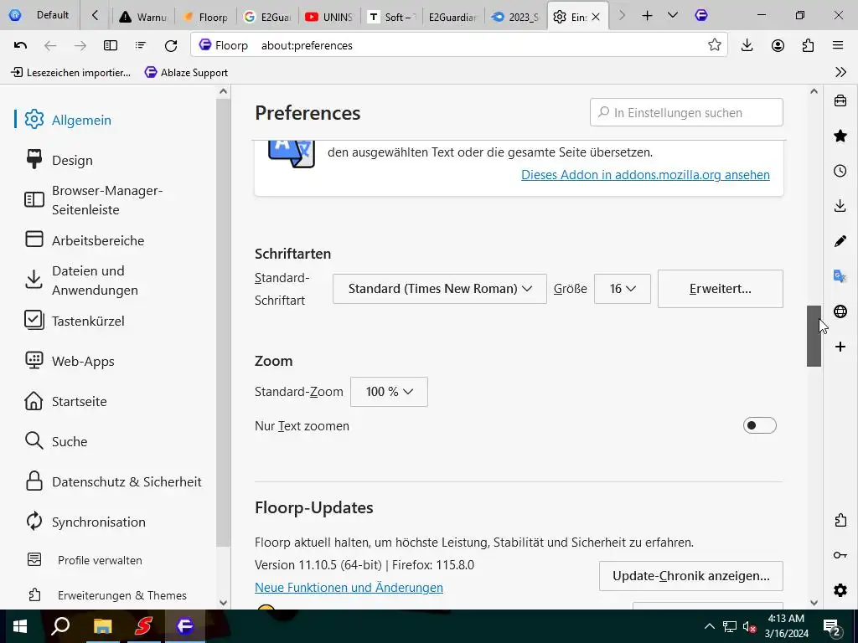Open add-ons puzzle icon in right sidebar

840,520
